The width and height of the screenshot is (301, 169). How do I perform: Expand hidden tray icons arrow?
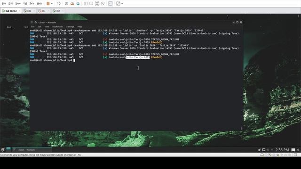pos(272,150)
